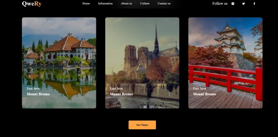Click Mount Bromo title on temple card
This screenshot has width=278, height=137.
click(x=38, y=94)
